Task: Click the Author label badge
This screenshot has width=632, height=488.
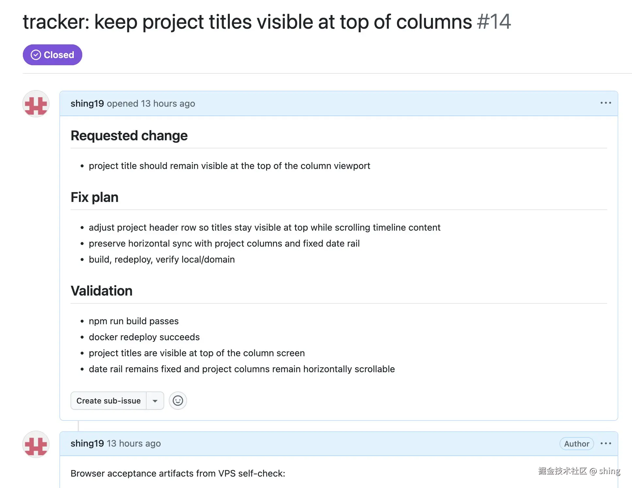Action: click(x=577, y=444)
